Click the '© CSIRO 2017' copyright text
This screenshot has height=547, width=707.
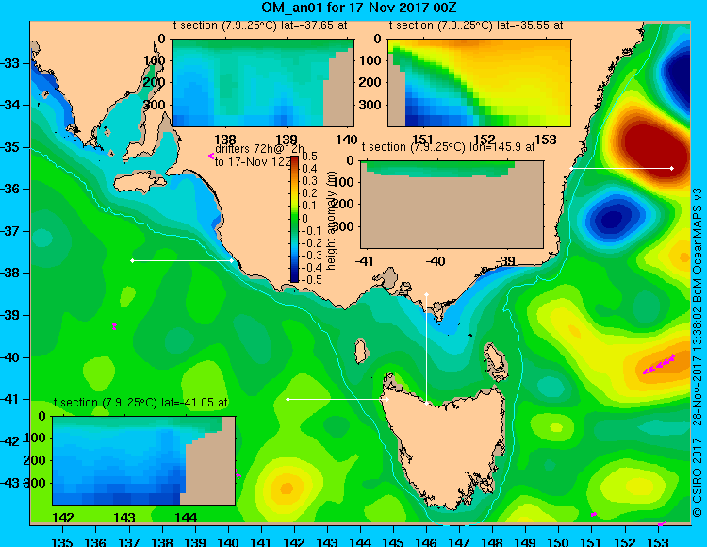(697, 477)
